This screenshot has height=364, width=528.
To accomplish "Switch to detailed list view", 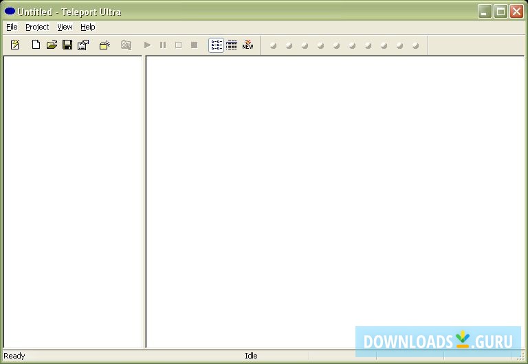I will pyautogui.click(x=232, y=45).
